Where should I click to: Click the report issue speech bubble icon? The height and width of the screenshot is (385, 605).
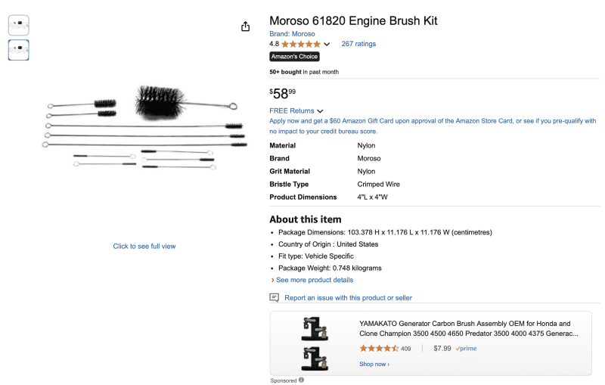[x=274, y=297]
